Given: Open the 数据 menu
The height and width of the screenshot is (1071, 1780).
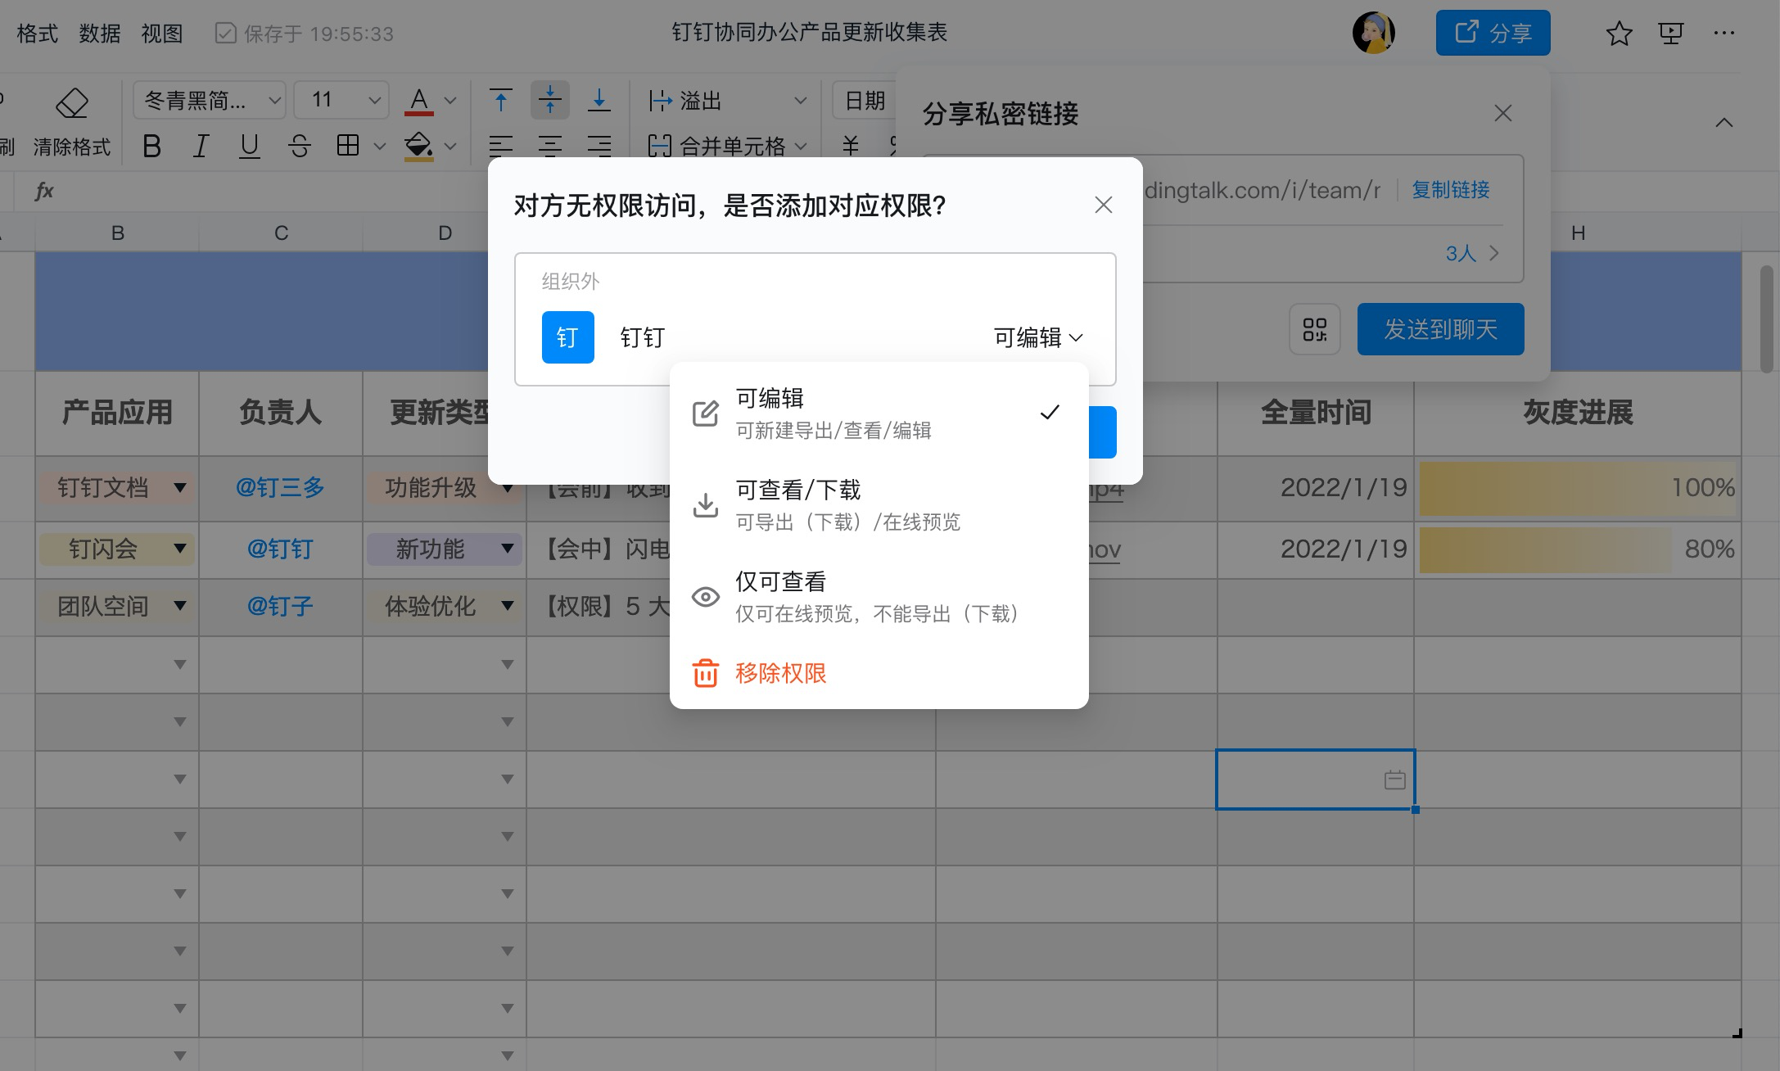Looking at the screenshot, I should (x=99, y=33).
